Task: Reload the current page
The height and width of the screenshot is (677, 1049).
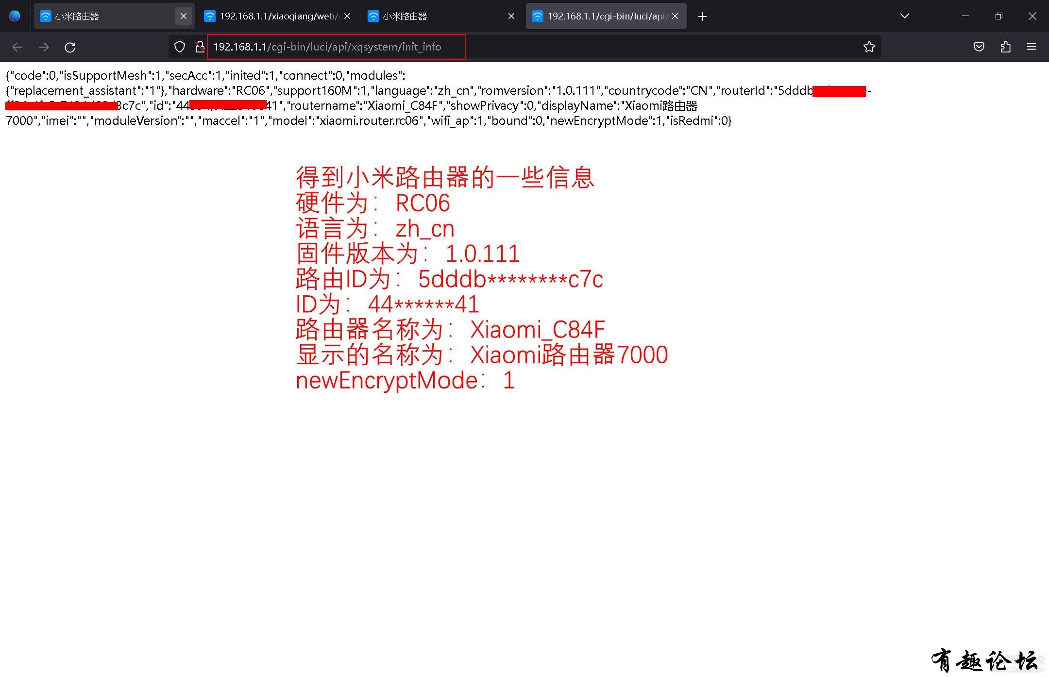Action: 70,47
